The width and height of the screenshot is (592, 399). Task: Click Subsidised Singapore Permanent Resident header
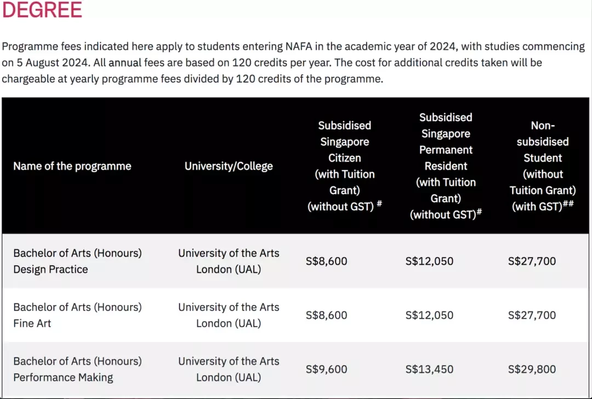(446, 166)
